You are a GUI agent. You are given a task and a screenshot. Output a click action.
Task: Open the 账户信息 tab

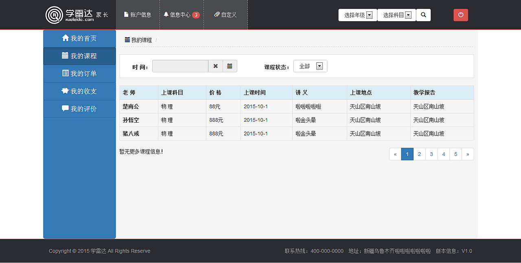[138, 15]
